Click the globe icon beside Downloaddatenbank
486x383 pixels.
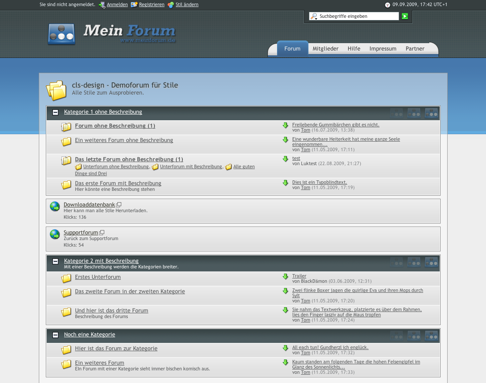point(55,207)
